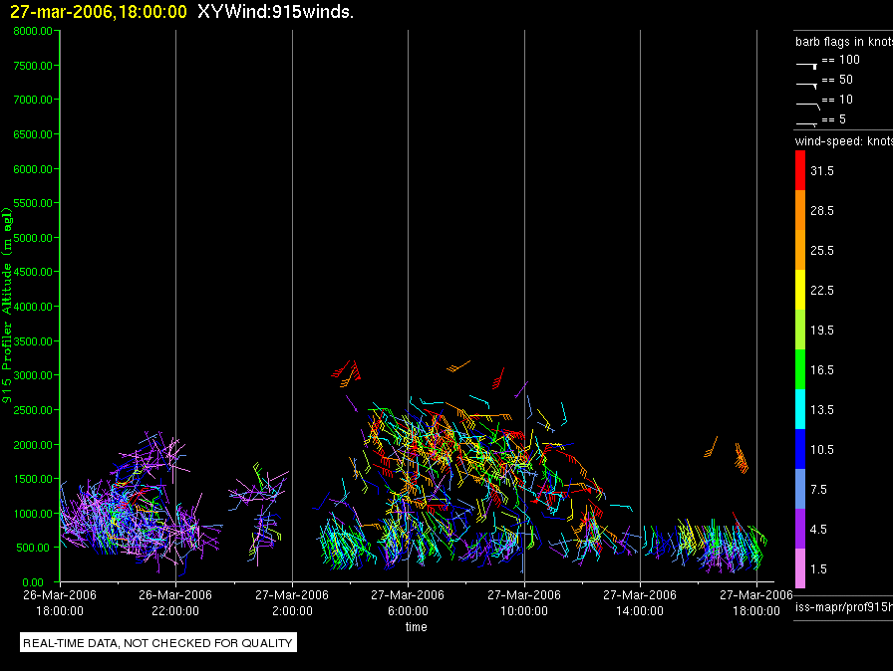Click the 'barb flags in knots' legend heading
The image size is (893, 671).
click(x=844, y=42)
